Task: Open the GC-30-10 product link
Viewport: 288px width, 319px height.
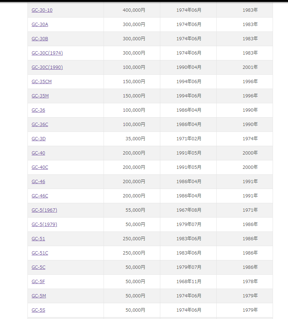Action: (42, 10)
